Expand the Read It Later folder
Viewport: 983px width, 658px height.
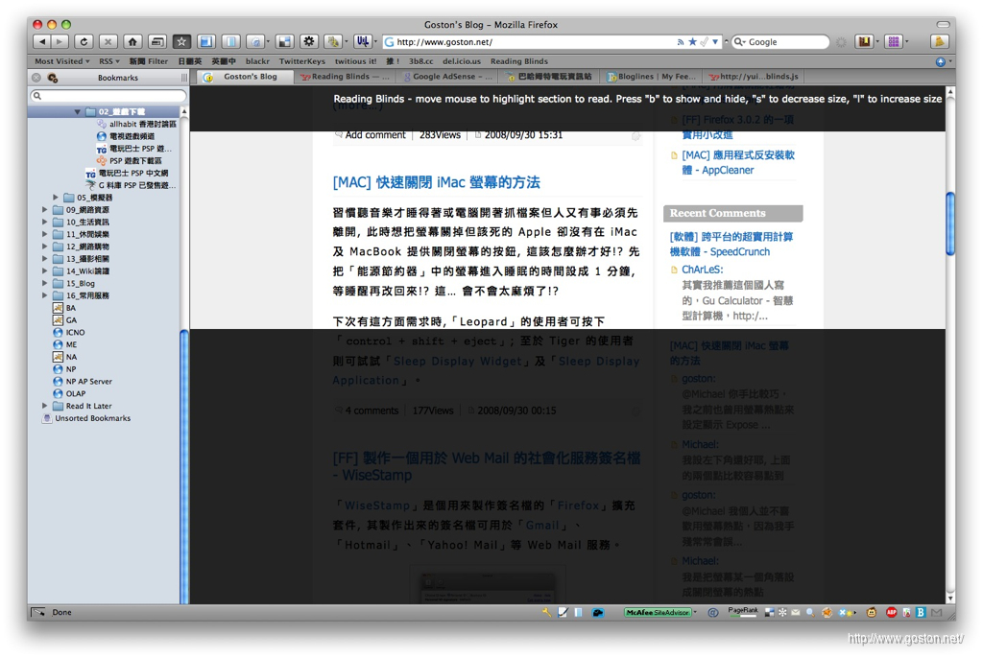44,406
